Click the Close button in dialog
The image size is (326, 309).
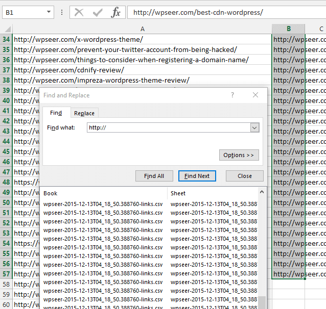pyautogui.click(x=244, y=176)
